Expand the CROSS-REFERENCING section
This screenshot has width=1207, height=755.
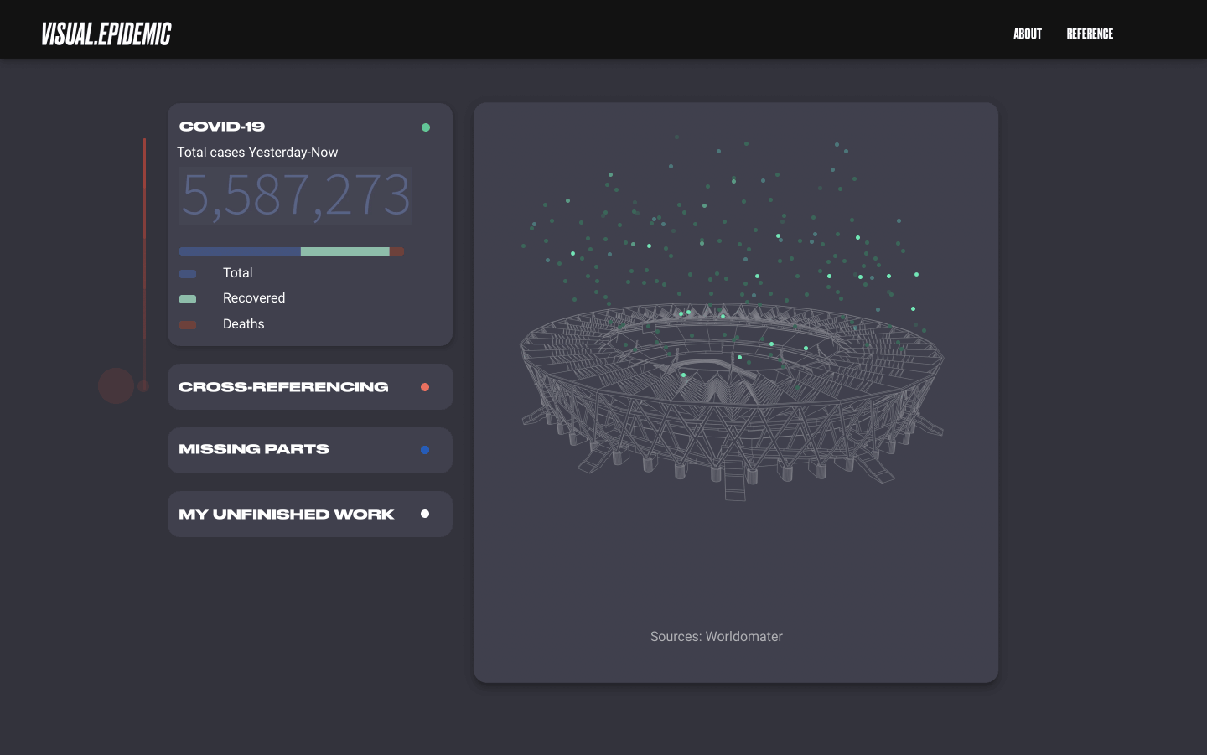pyautogui.click(x=310, y=387)
